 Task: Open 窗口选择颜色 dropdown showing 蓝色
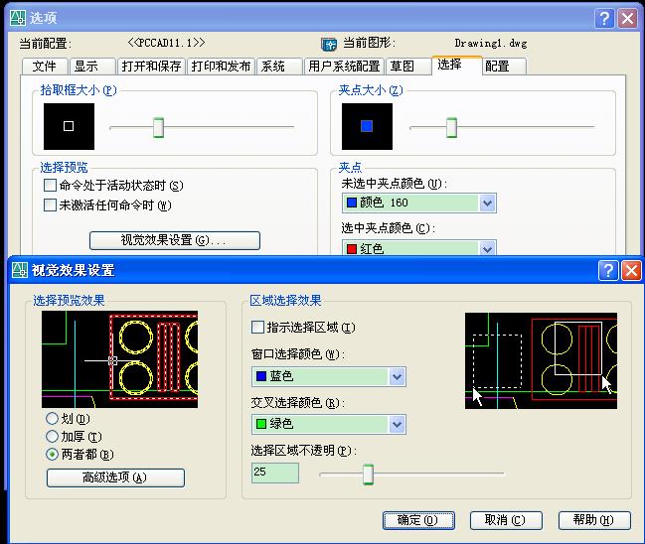click(329, 377)
